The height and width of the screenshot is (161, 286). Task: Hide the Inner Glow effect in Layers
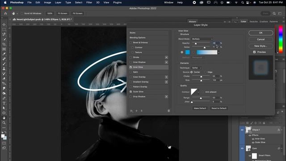point(253,139)
